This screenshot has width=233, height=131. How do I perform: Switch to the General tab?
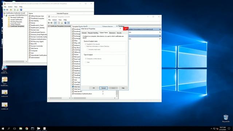click(84, 33)
